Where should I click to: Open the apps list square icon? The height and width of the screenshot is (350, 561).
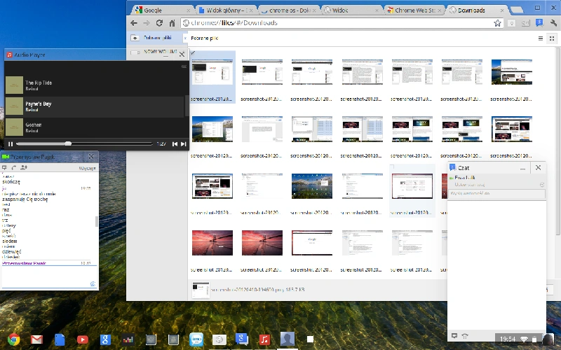point(310,339)
